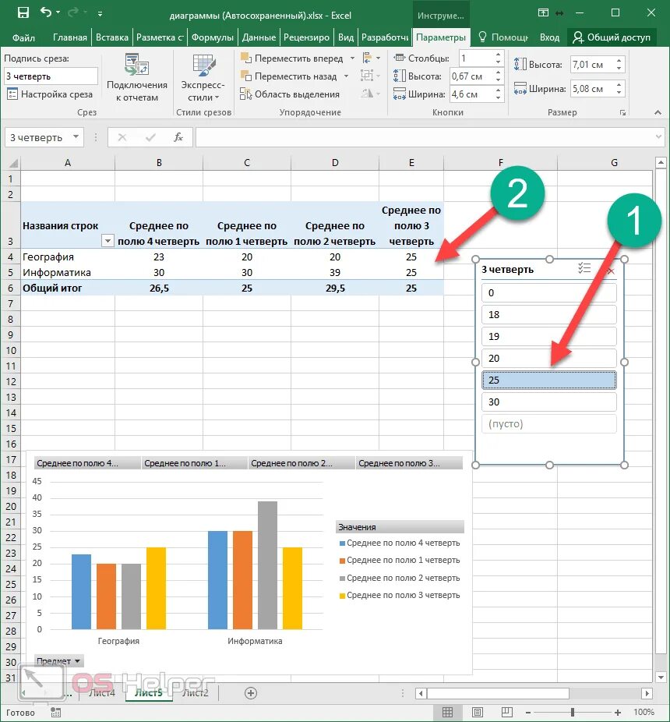
Task: Open Настройка среза settings
Action: (x=50, y=94)
